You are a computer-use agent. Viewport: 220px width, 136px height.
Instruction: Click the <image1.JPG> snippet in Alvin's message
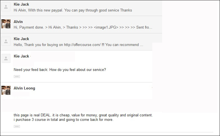(x=106, y=27)
